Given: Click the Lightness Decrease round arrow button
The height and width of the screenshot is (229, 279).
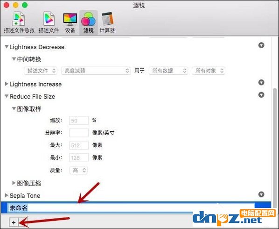Looking at the screenshot, I should tap(261, 45).
